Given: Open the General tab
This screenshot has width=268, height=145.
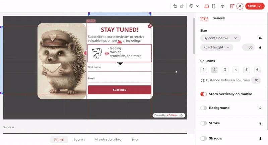Looking at the screenshot, I should (219, 18).
